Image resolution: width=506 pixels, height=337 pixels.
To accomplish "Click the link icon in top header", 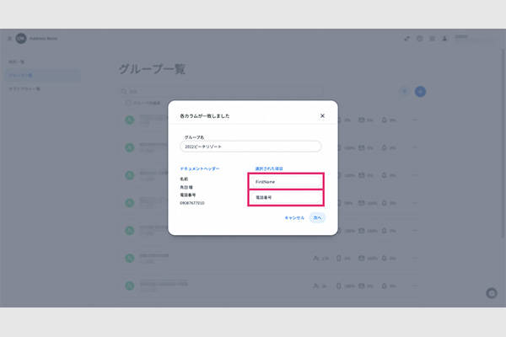I will [406, 39].
